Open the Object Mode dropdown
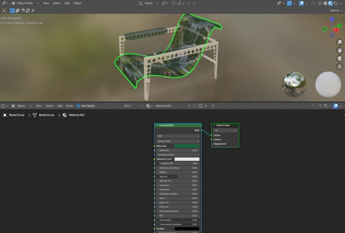 click(x=25, y=3)
